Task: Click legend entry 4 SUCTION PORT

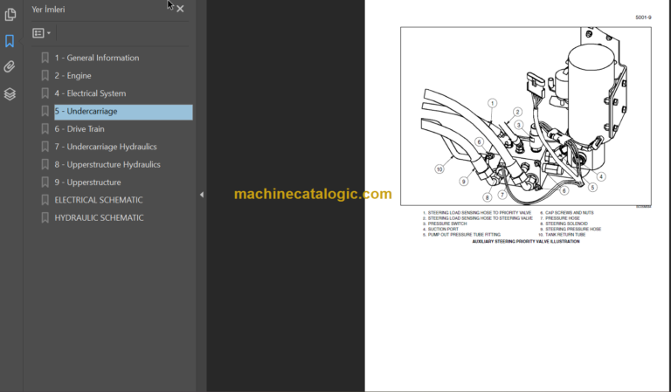Action: click(440, 229)
